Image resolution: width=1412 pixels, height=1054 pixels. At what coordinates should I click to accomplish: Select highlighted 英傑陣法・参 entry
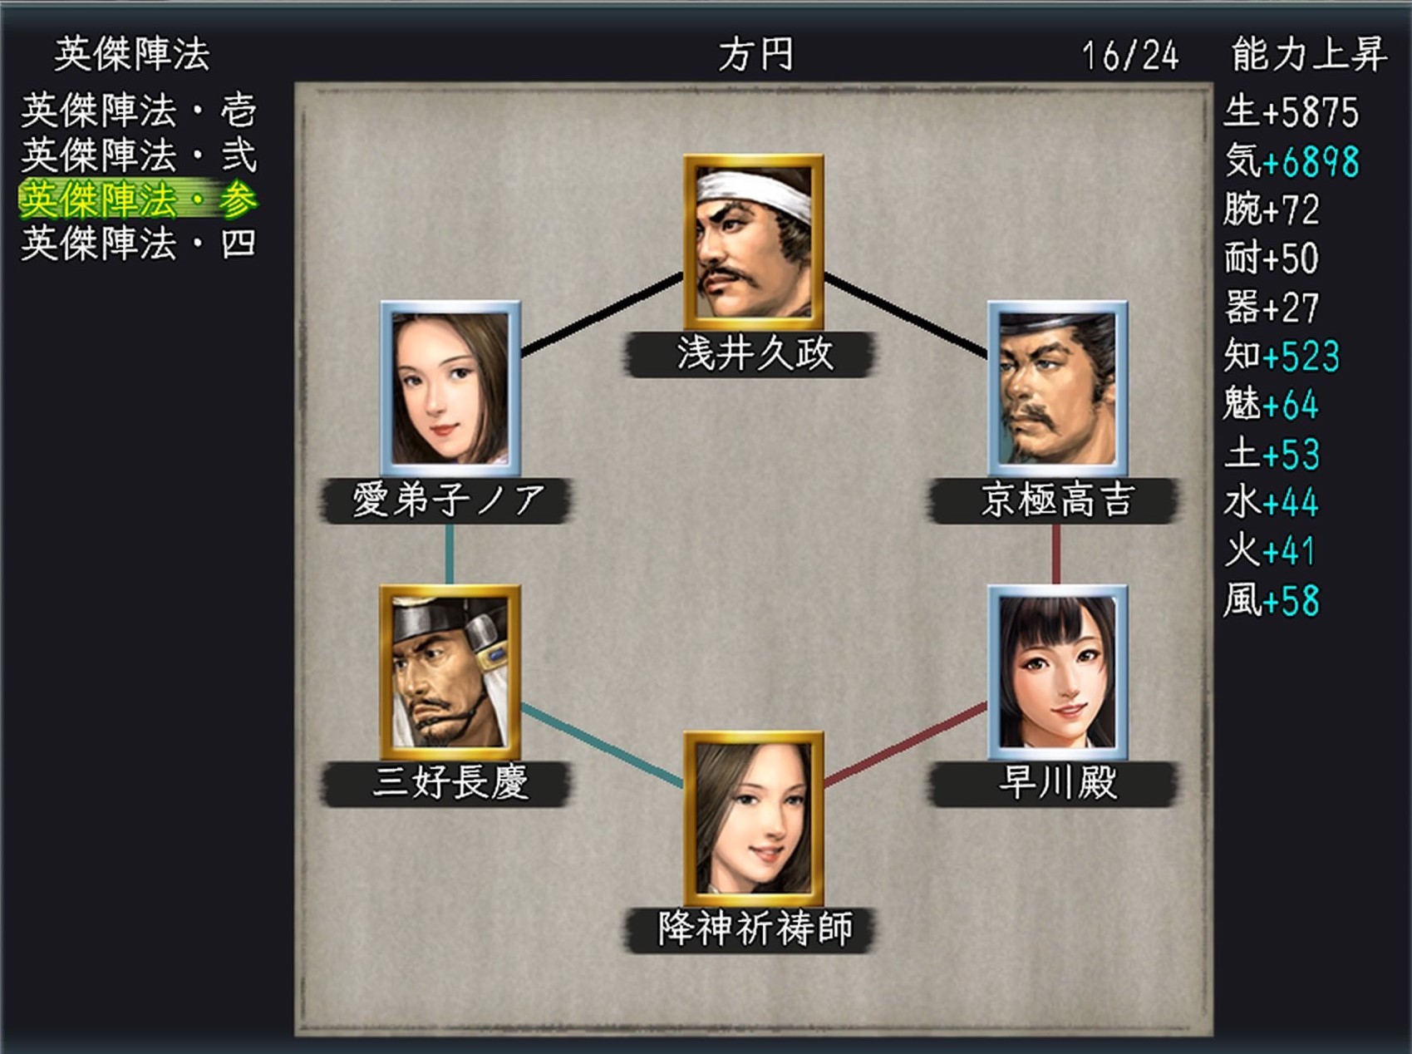point(139,199)
